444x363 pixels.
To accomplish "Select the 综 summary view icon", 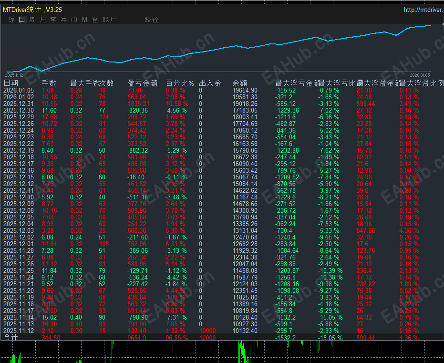I will pyautogui.click(x=11, y=20).
